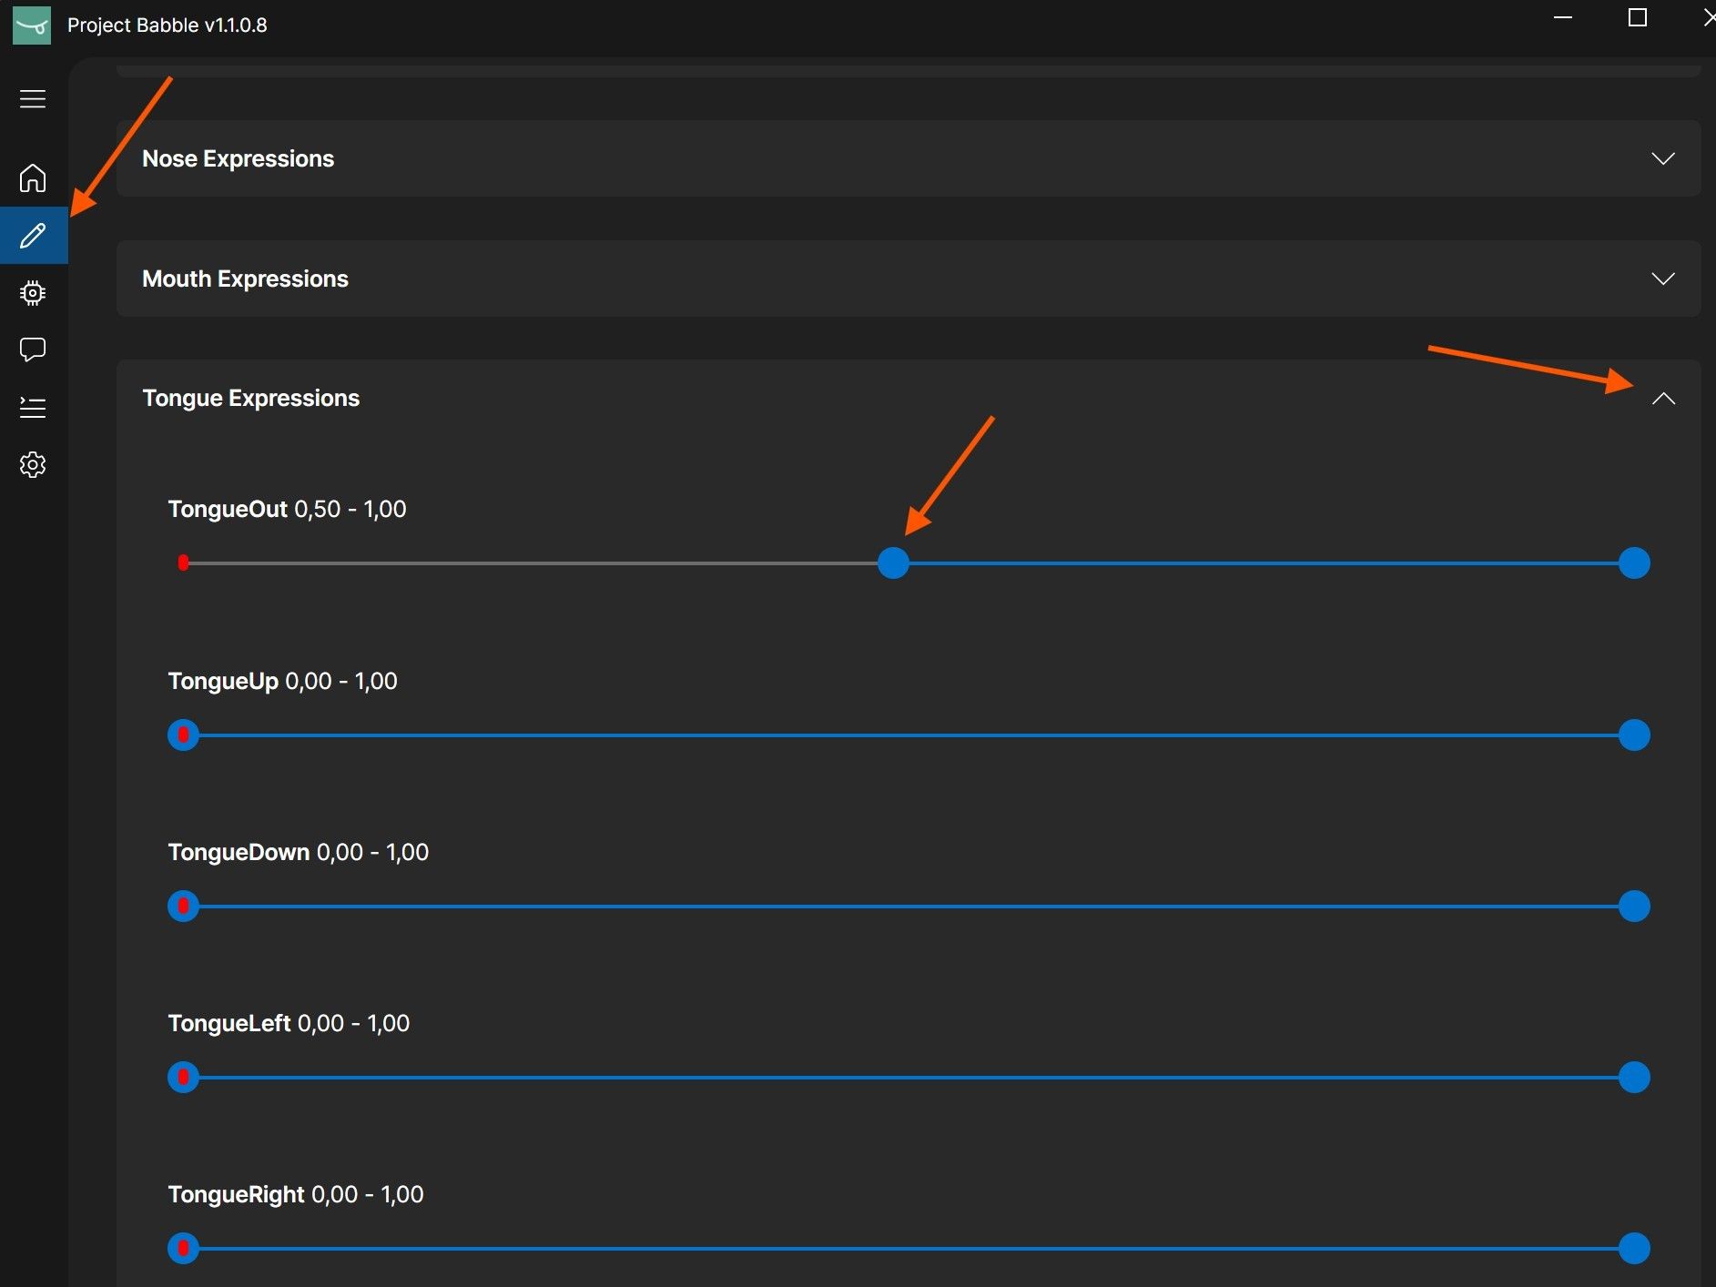This screenshot has width=1716, height=1287.
Task: Click the Mouth Expressions header bar
Action: (245, 279)
